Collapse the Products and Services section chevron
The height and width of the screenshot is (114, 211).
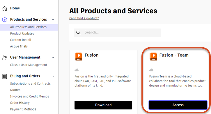(x=53, y=20)
